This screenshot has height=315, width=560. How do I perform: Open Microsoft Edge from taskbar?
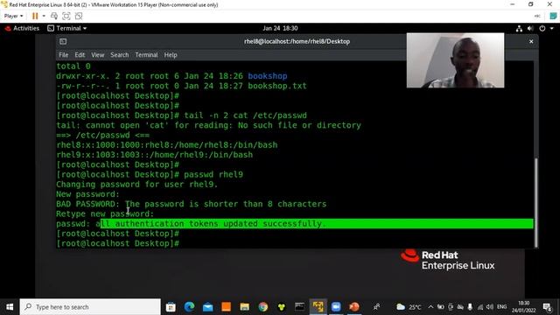(x=189, y=307)
